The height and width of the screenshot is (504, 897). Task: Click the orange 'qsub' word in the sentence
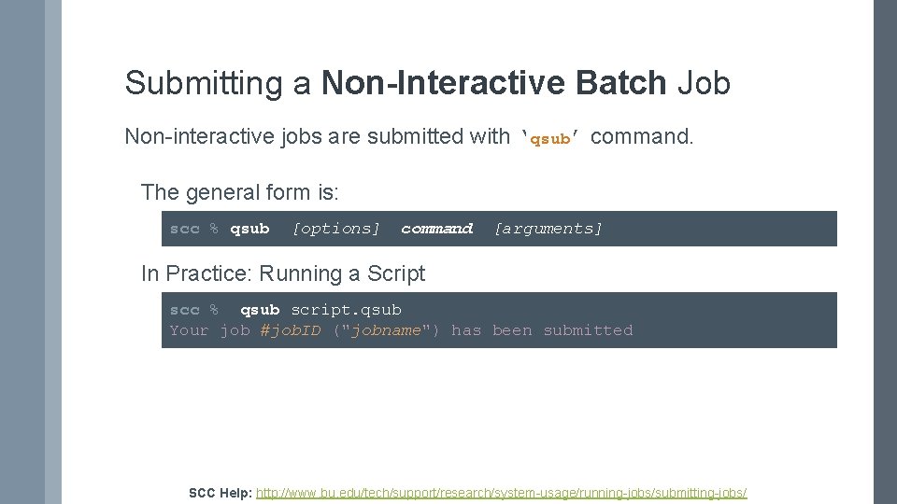(550, 139)
